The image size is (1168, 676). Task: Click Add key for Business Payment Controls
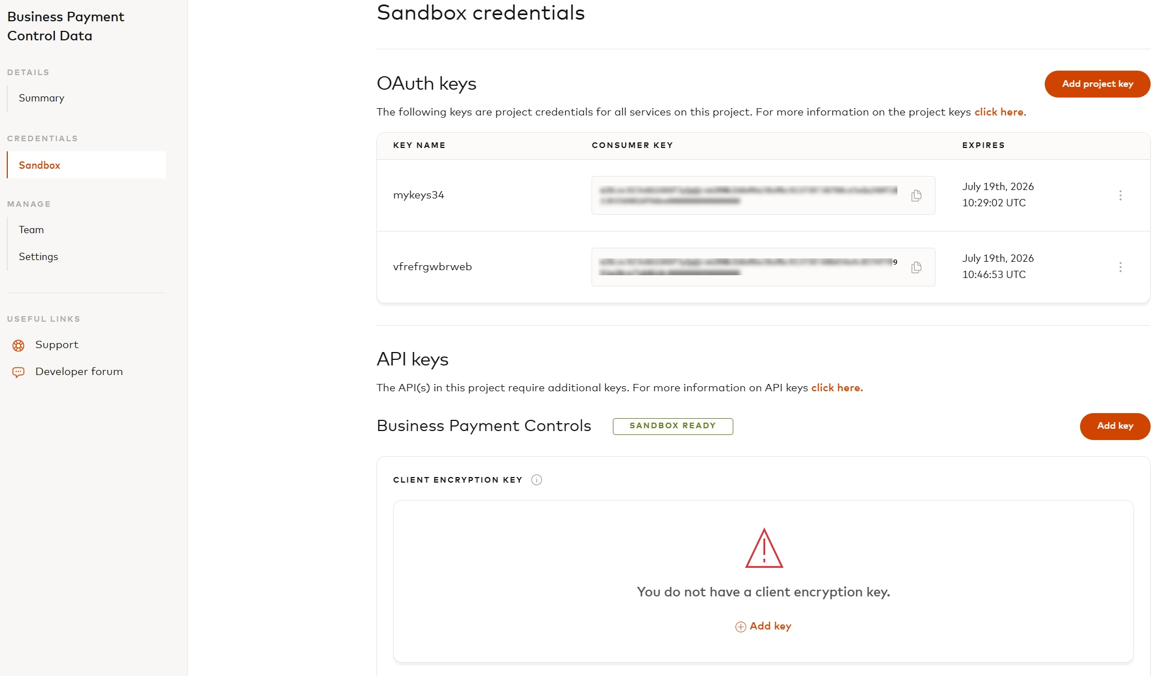1115,426
